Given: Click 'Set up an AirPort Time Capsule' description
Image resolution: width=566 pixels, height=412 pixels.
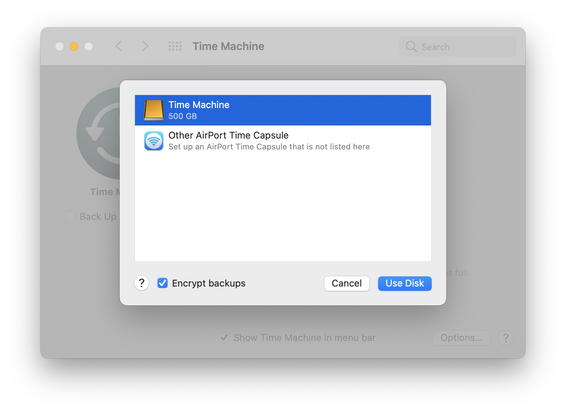Looking at the screenshot, I should 269,147.
